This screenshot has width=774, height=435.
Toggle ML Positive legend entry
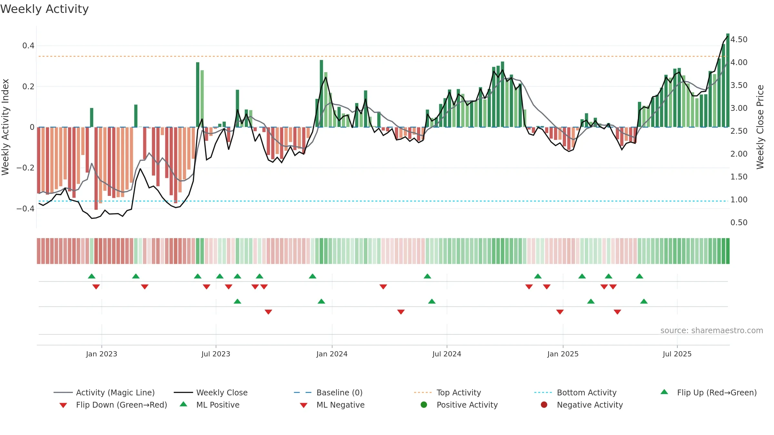pos(210,405)
